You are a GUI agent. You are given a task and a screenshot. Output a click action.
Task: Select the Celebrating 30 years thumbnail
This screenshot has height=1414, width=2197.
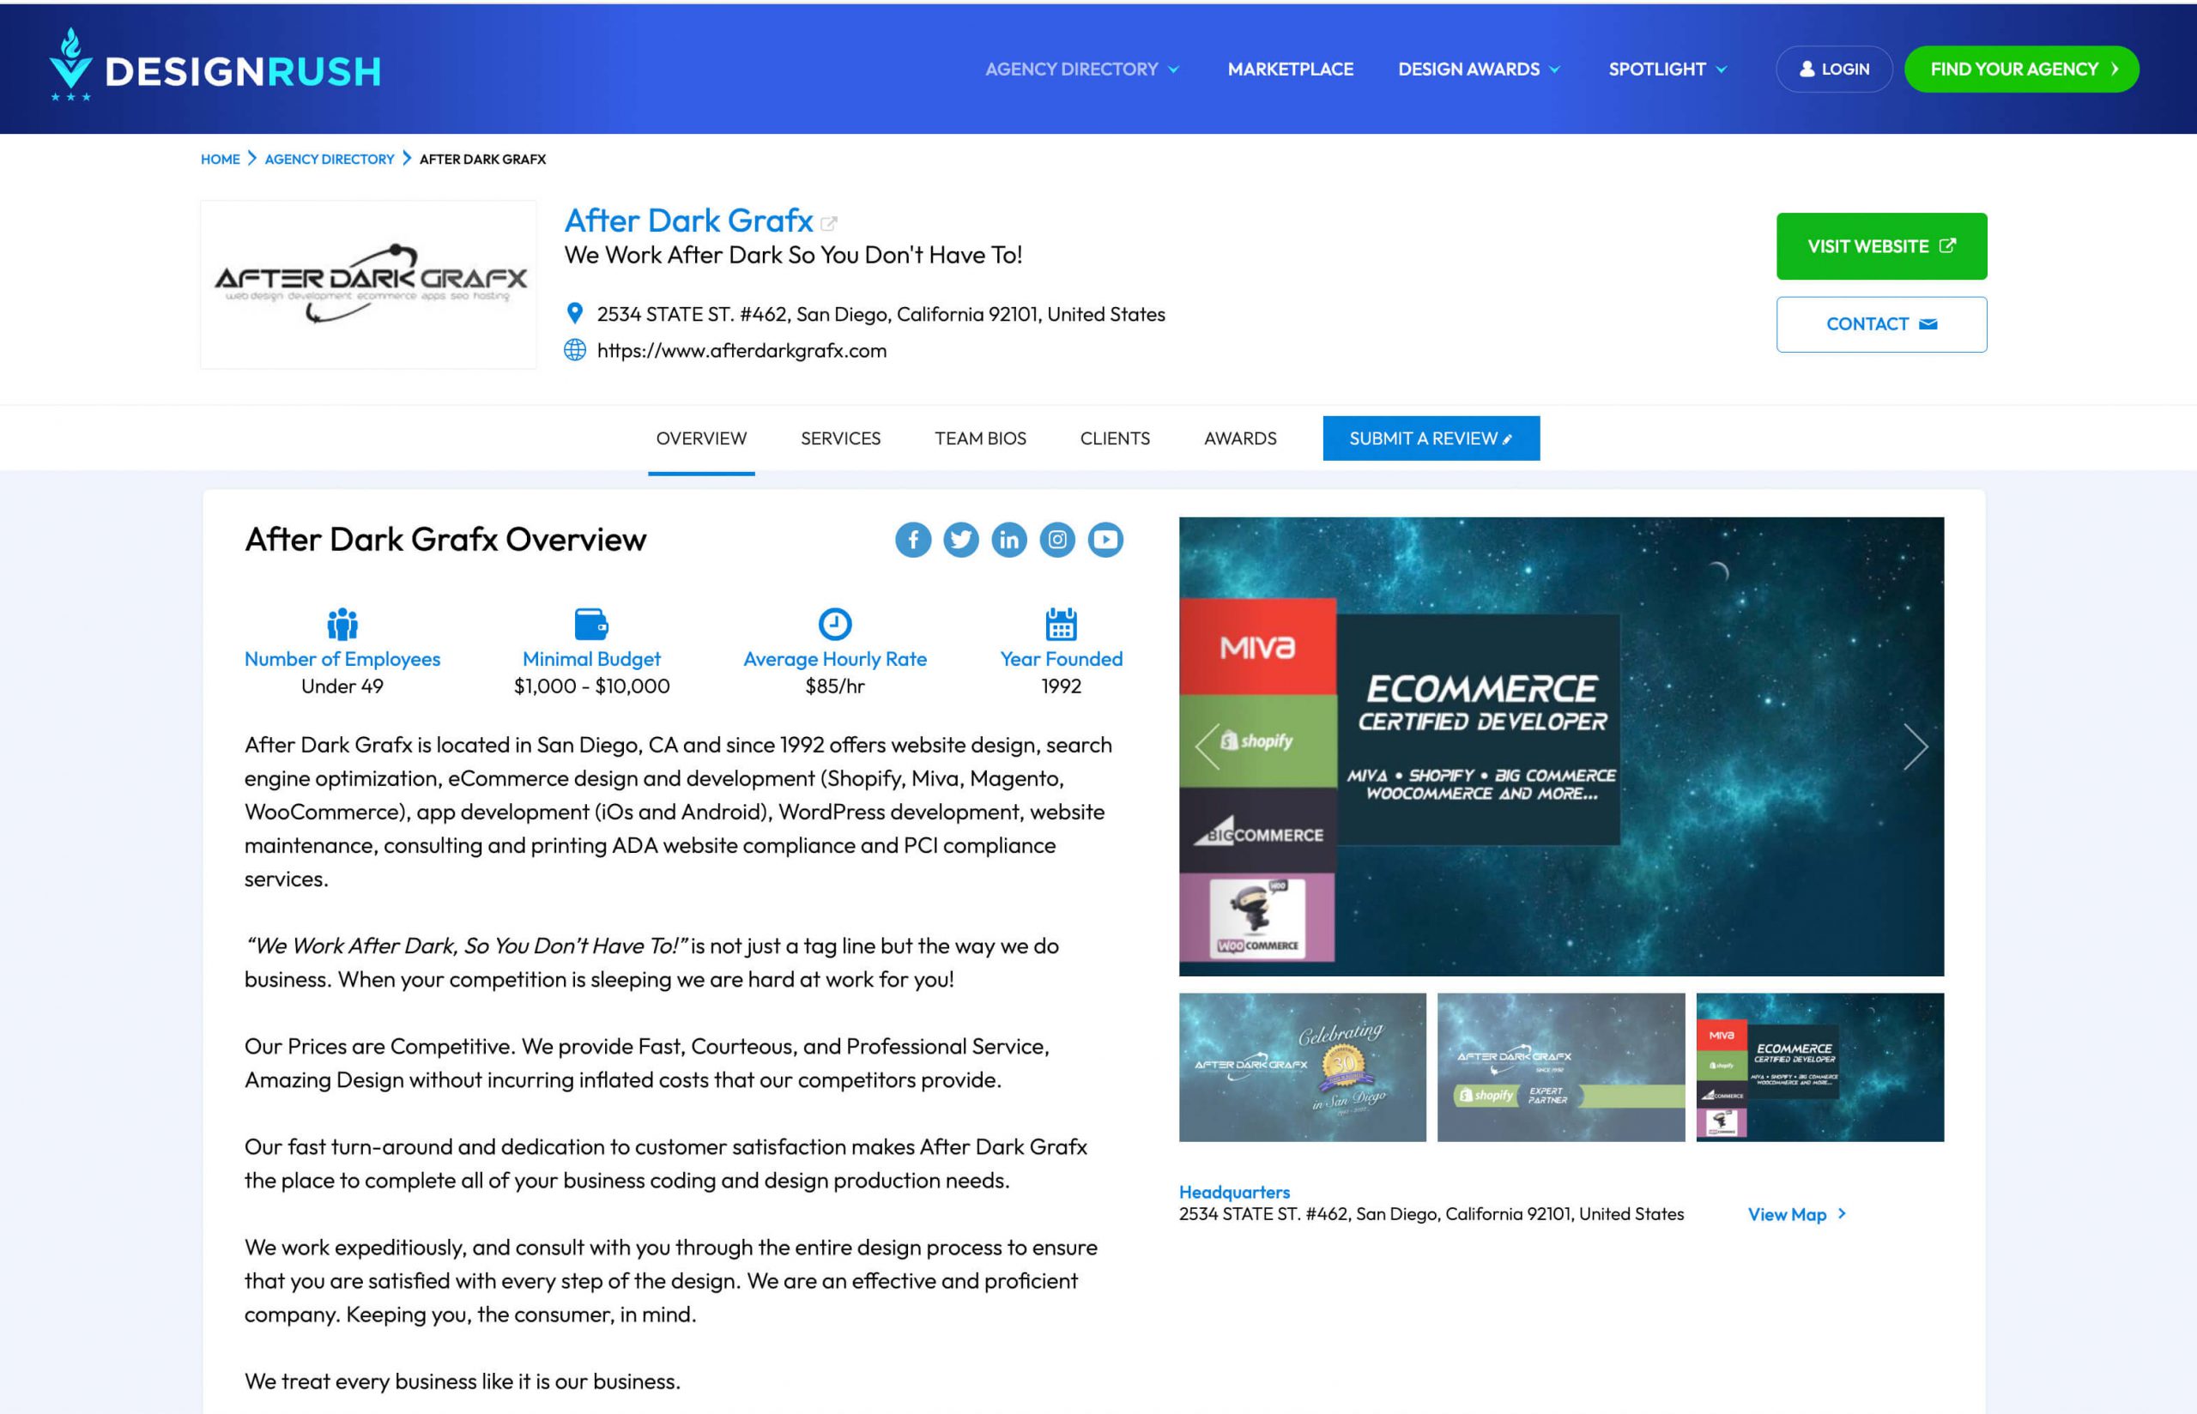1302,1067
